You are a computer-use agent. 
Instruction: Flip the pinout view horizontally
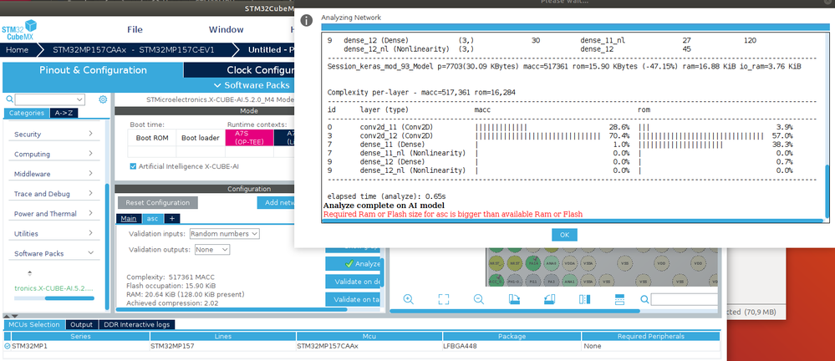point(585,299)
